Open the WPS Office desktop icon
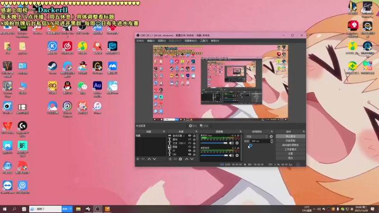Viewport: 379px width, 213px height. (x=8, y=128)
